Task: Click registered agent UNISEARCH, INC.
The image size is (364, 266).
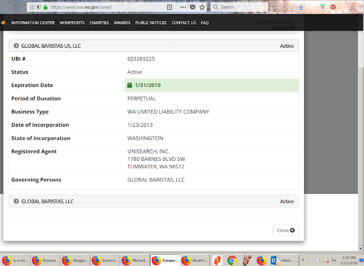Action: (148, 151)
